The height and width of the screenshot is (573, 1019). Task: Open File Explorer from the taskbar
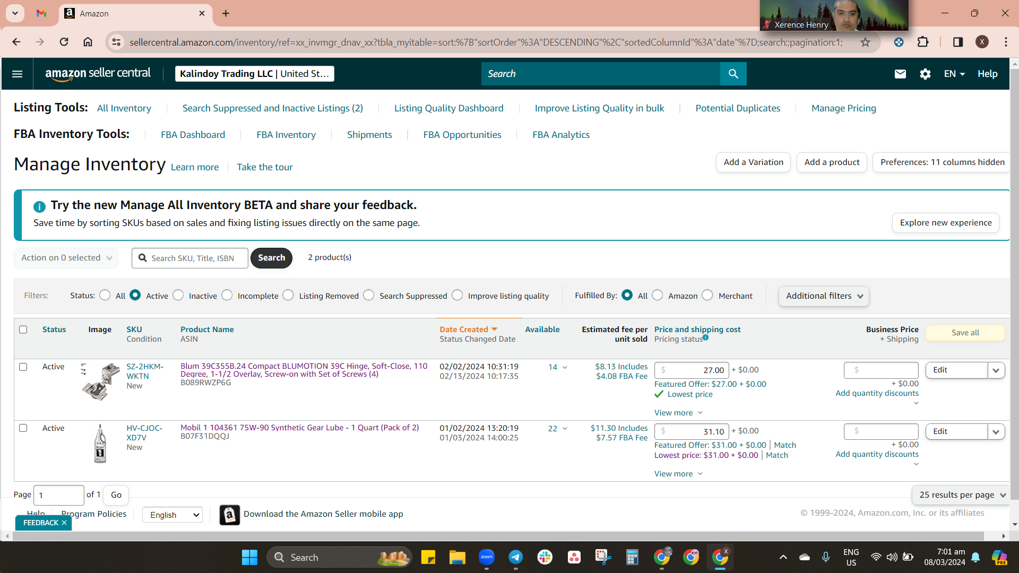pos(457,557)
